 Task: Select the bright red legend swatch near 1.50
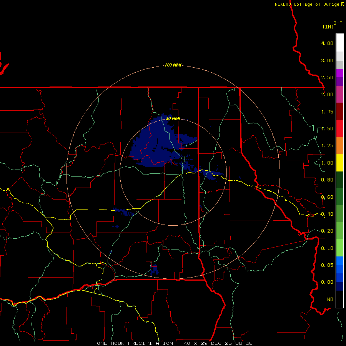(x=339, y=128)
